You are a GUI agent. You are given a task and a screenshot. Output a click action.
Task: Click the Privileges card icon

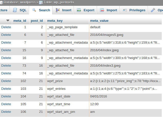click(x=125, y=10)
